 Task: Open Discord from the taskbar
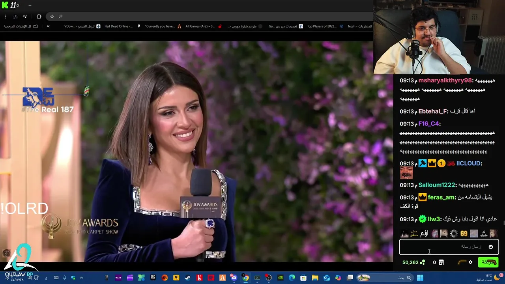(x=234, y=278)
